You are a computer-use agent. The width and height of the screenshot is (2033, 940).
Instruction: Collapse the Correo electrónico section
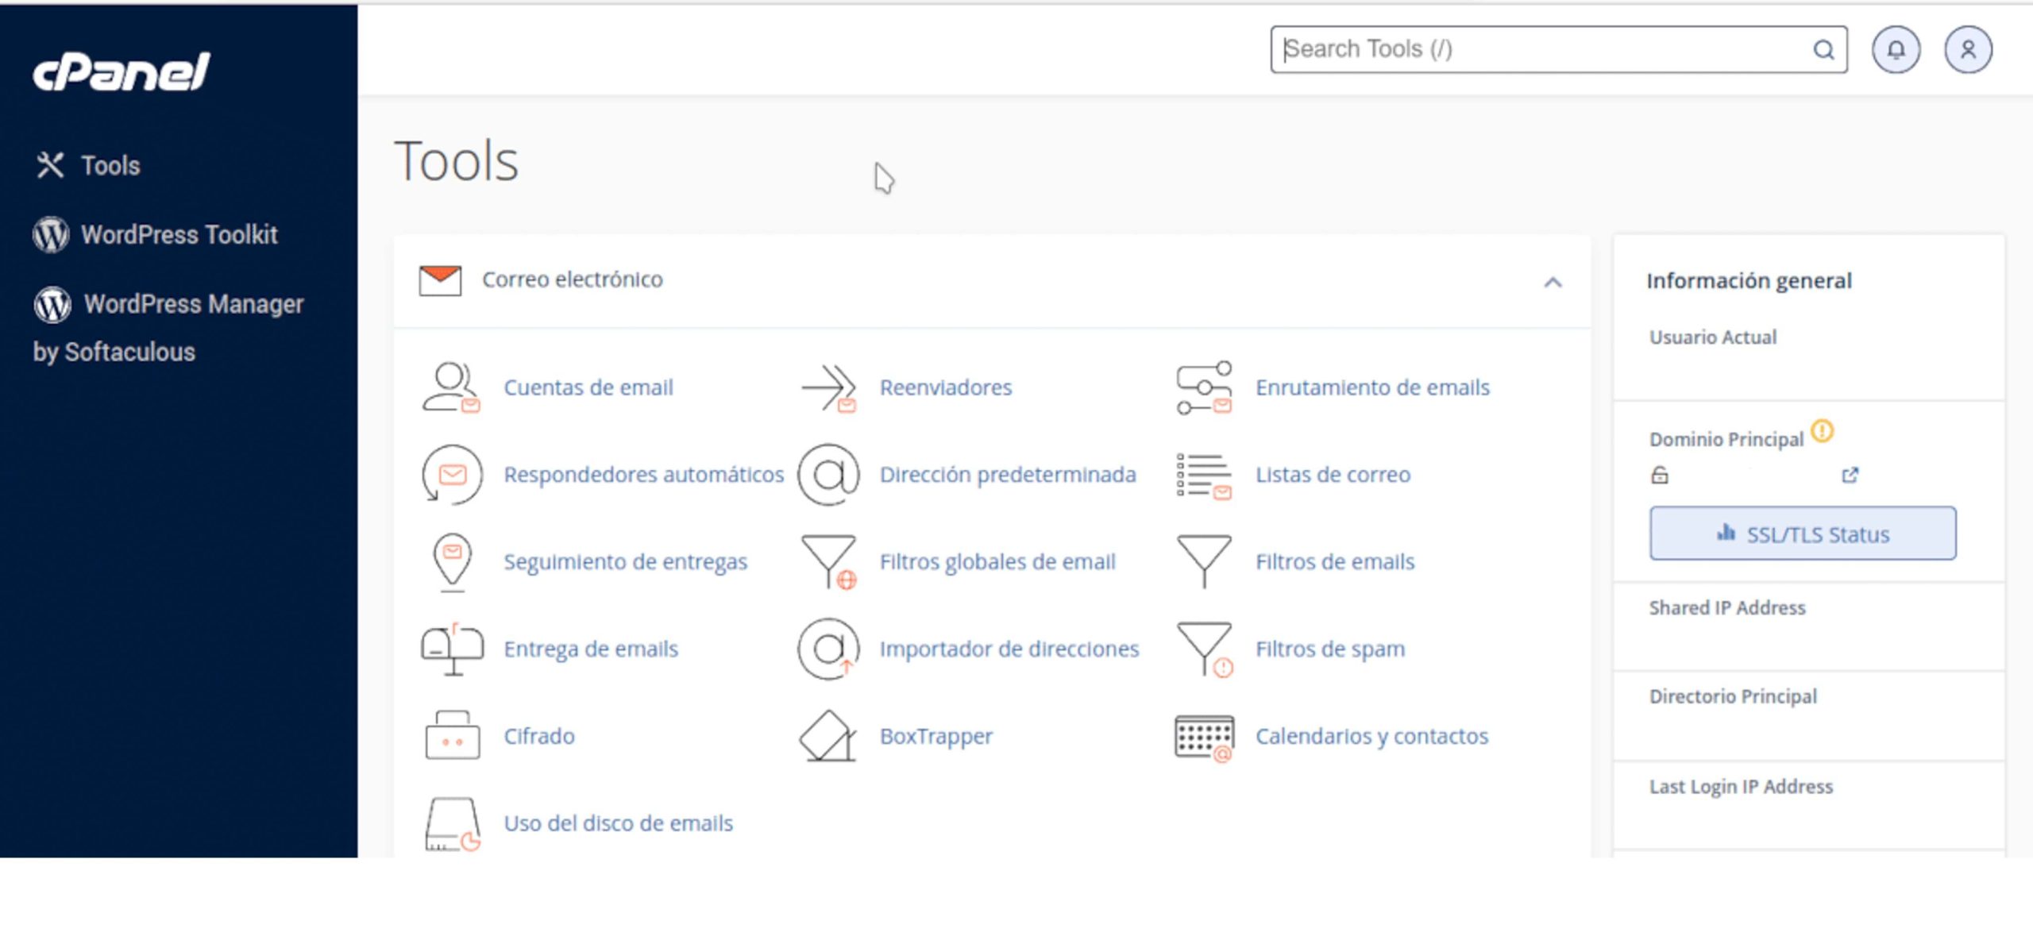pos(1550,283)
